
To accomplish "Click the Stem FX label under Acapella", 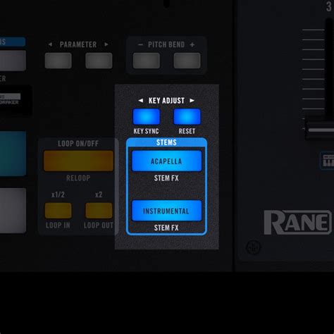I will [x=166, y=178].
